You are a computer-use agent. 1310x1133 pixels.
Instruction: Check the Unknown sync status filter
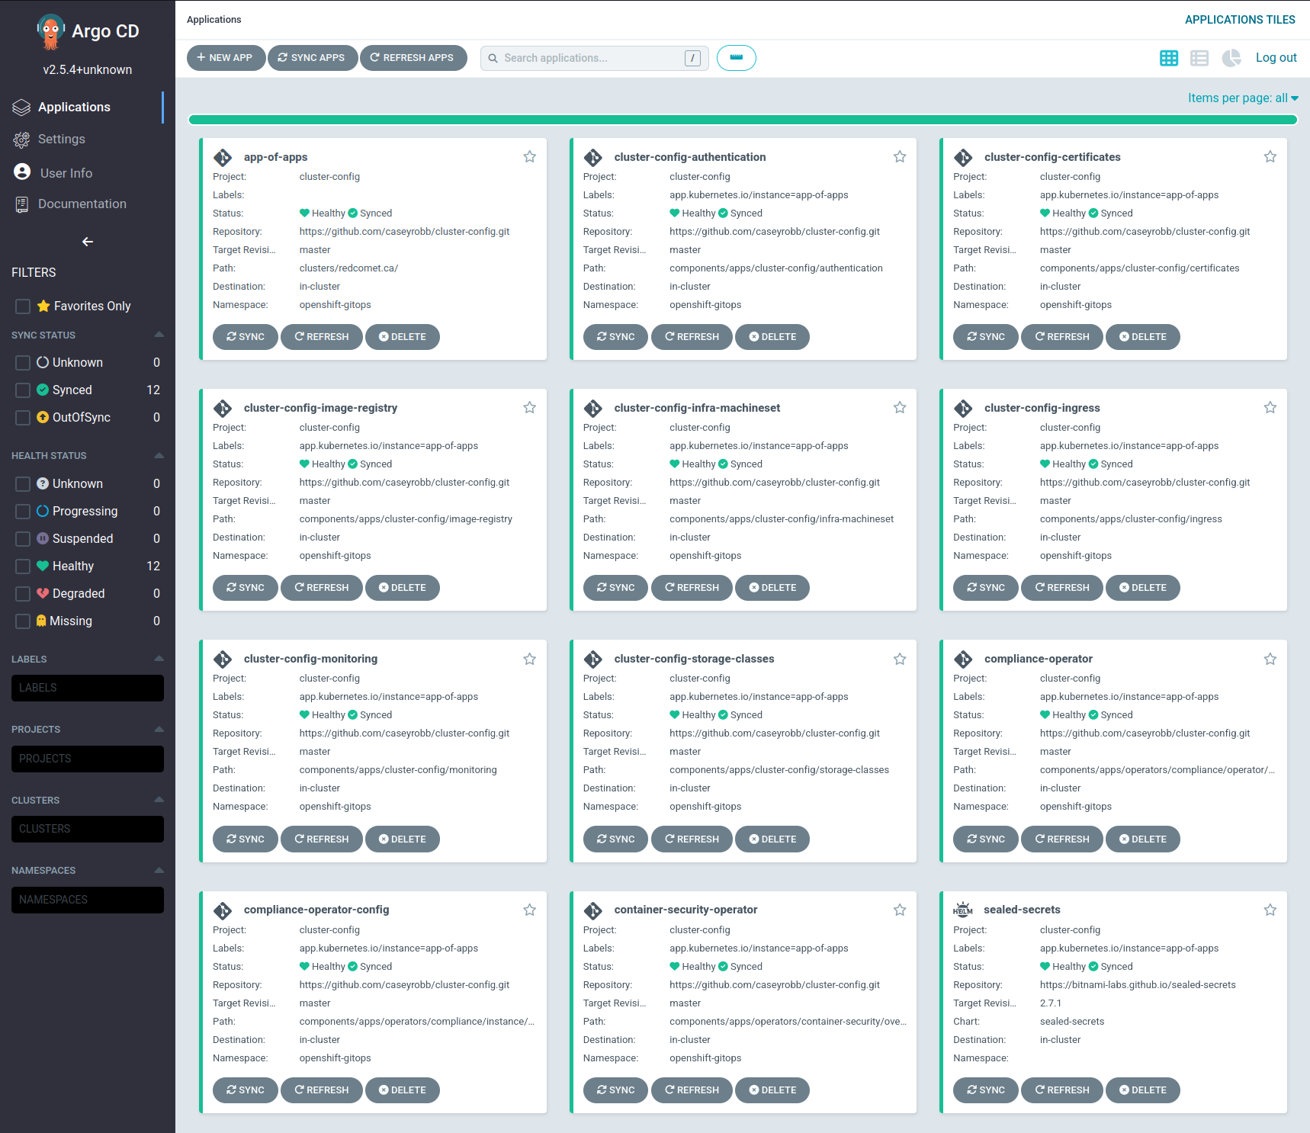click(23, 363)
